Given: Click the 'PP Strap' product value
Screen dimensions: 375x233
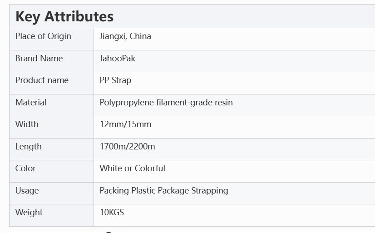Looking at the screenshot, I should pos(115,80).
